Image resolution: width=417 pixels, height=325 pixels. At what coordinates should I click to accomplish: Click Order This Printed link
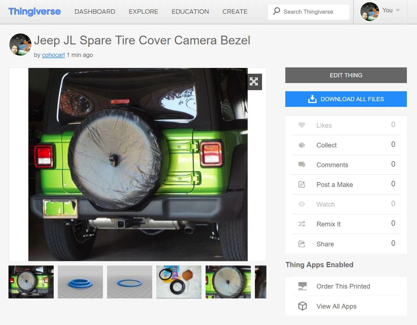[x=343, y=286]
